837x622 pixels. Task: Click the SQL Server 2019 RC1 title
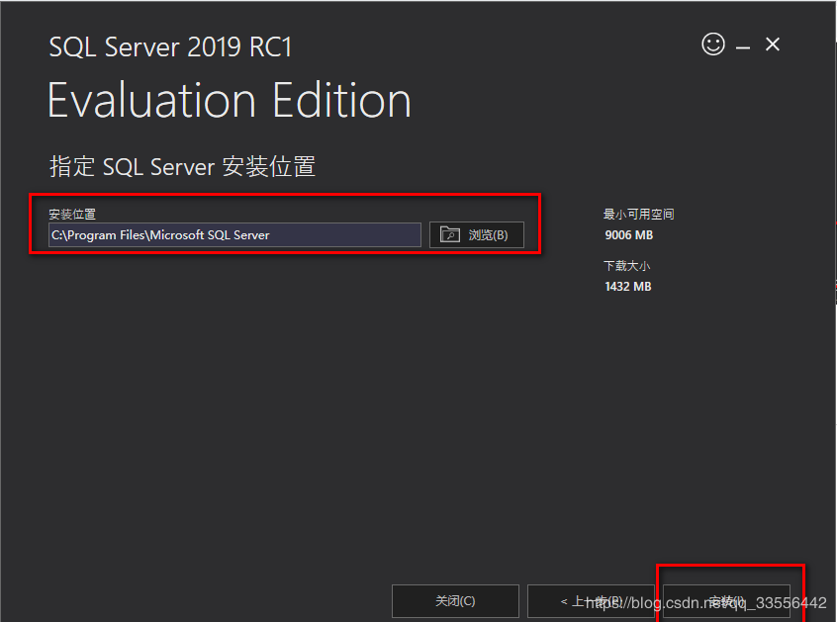pyautogui.click(x=170, y=46)
